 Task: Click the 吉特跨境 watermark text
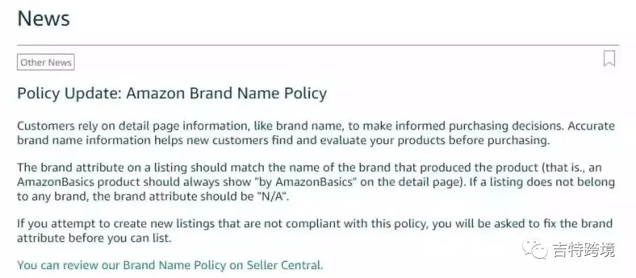pyautogui.click(x=584, y=249)
